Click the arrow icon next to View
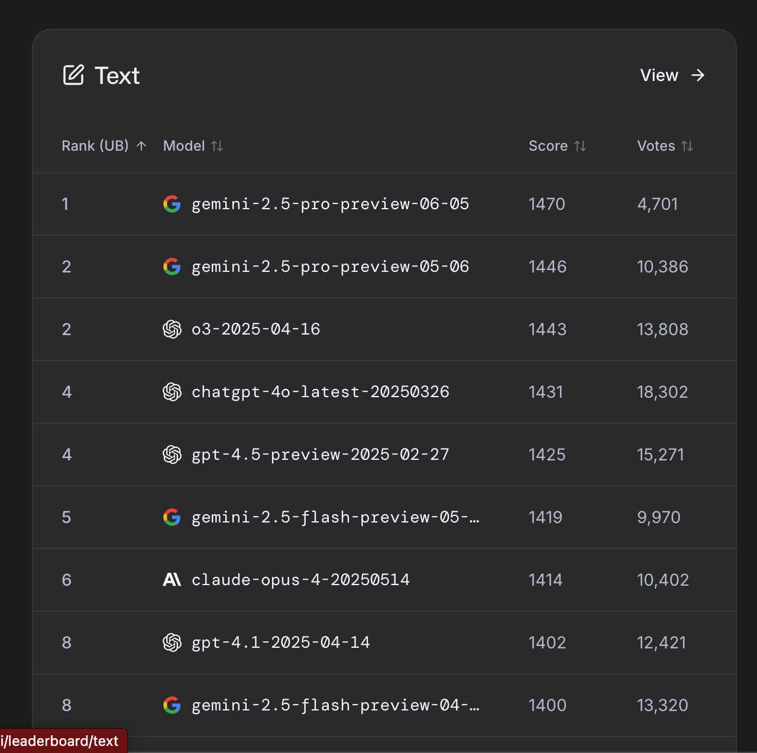The height and width of the screenshot is (753, 757). pyautogui.click(x=698, y=75)
